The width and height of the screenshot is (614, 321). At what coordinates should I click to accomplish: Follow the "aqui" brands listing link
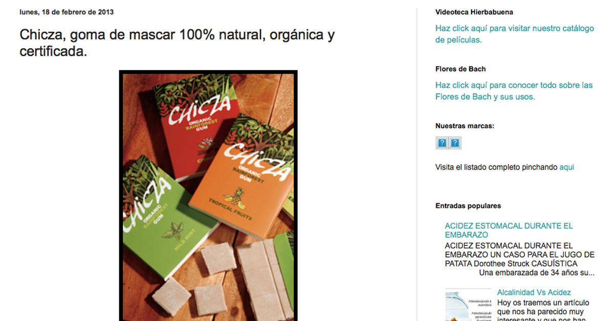click(567, 167)
